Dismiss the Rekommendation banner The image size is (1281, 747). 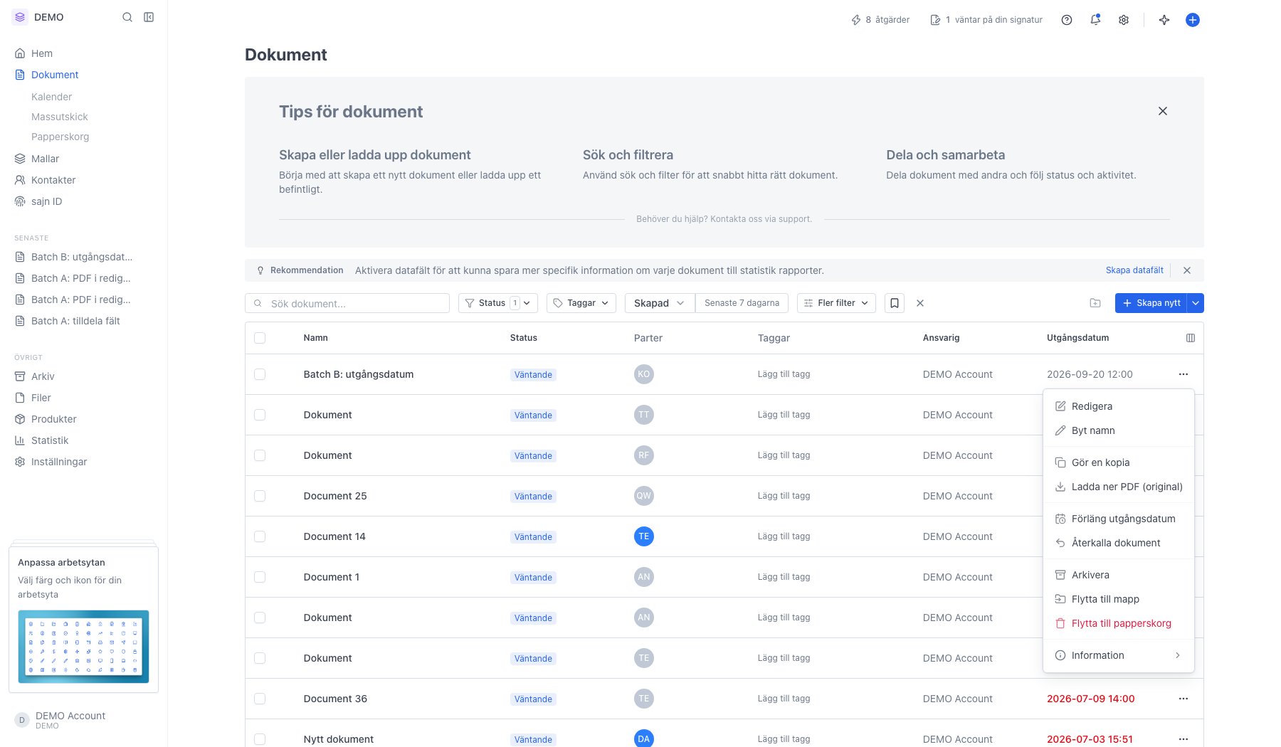1187,270
